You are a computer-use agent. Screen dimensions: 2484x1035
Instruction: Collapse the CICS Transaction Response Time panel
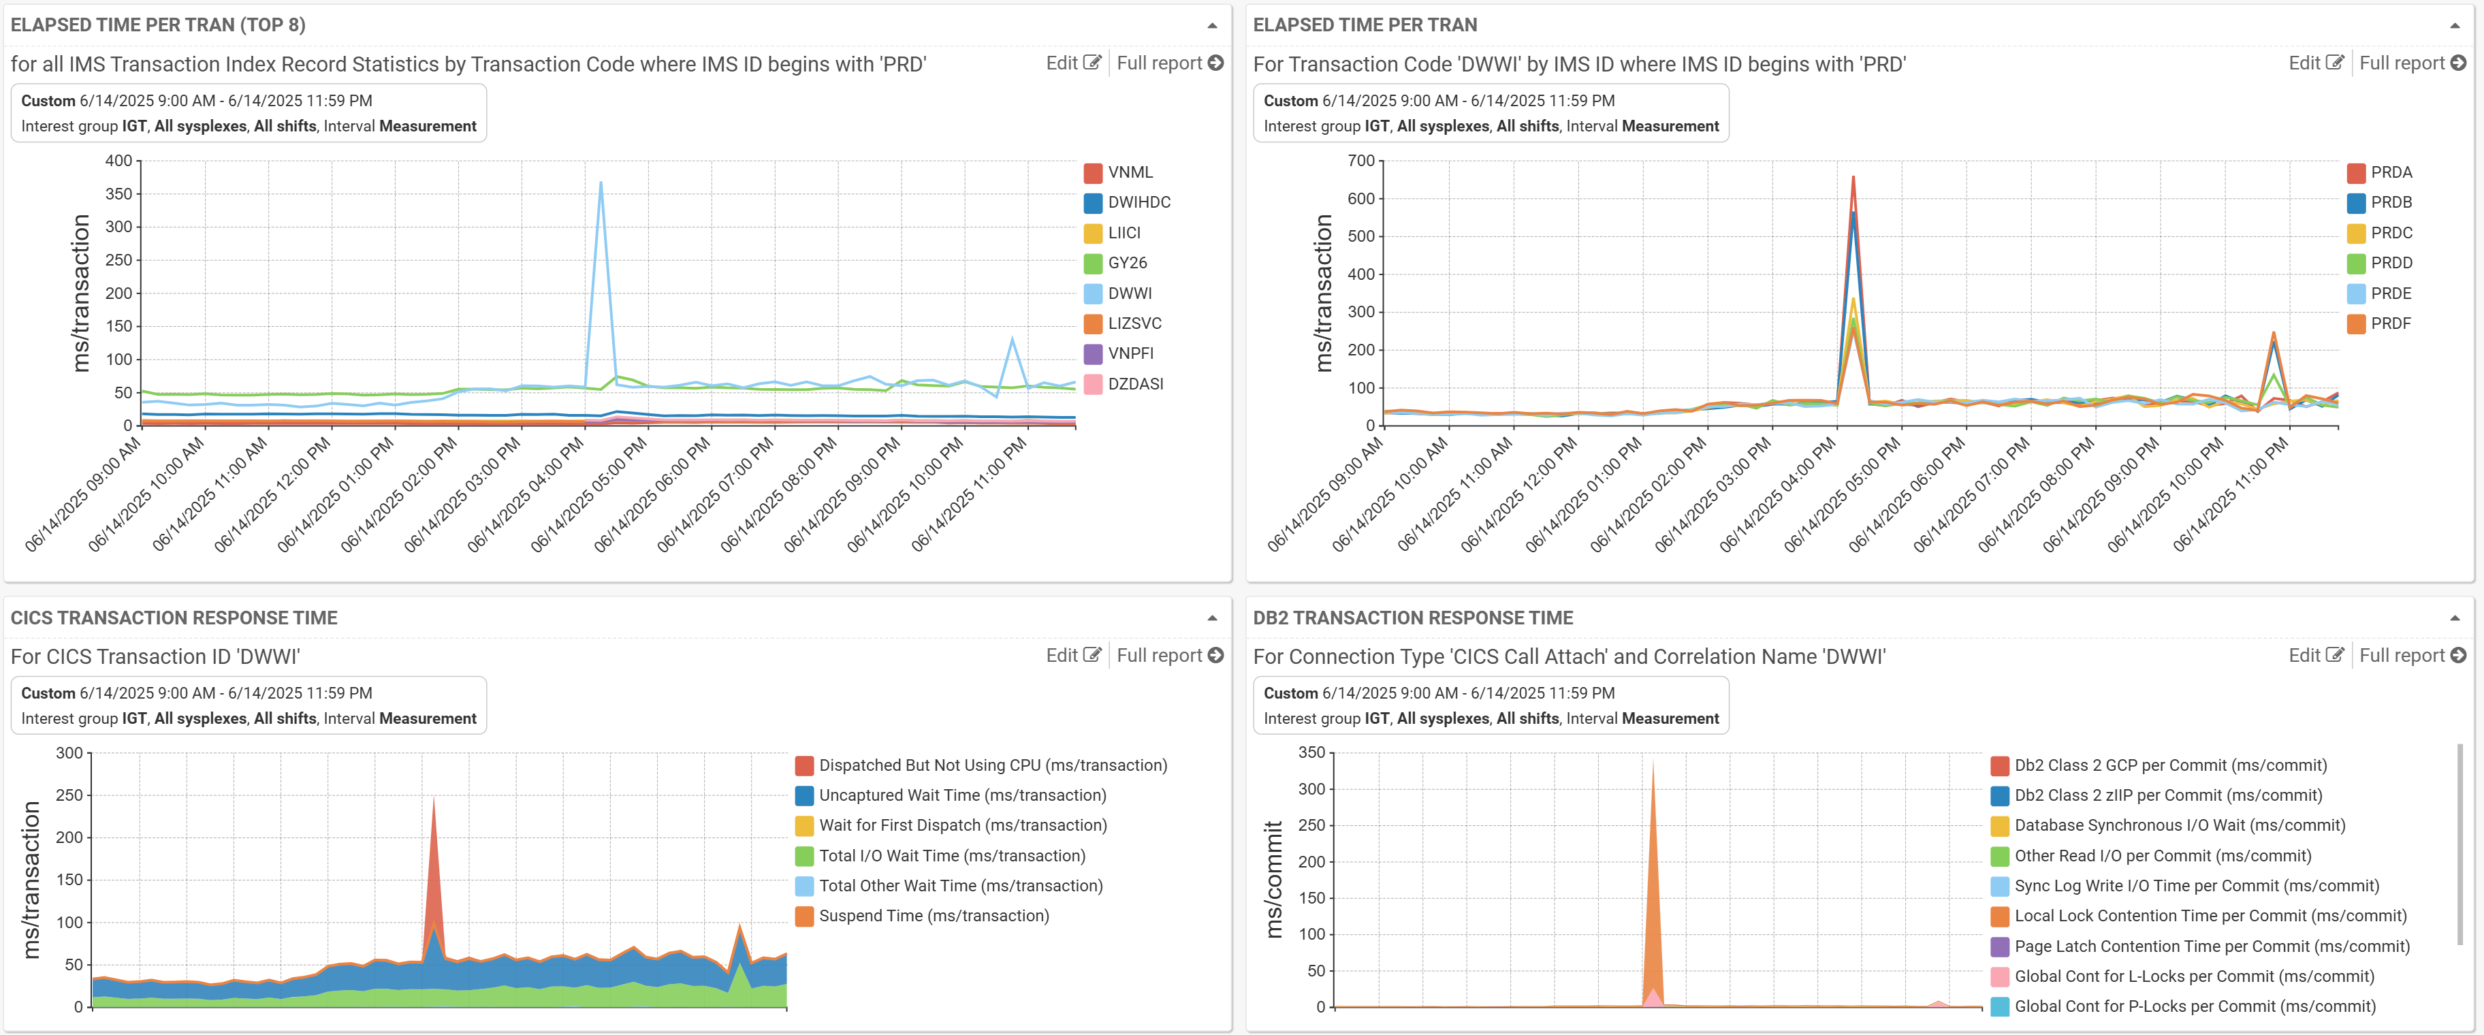(x=1212, y=618)
